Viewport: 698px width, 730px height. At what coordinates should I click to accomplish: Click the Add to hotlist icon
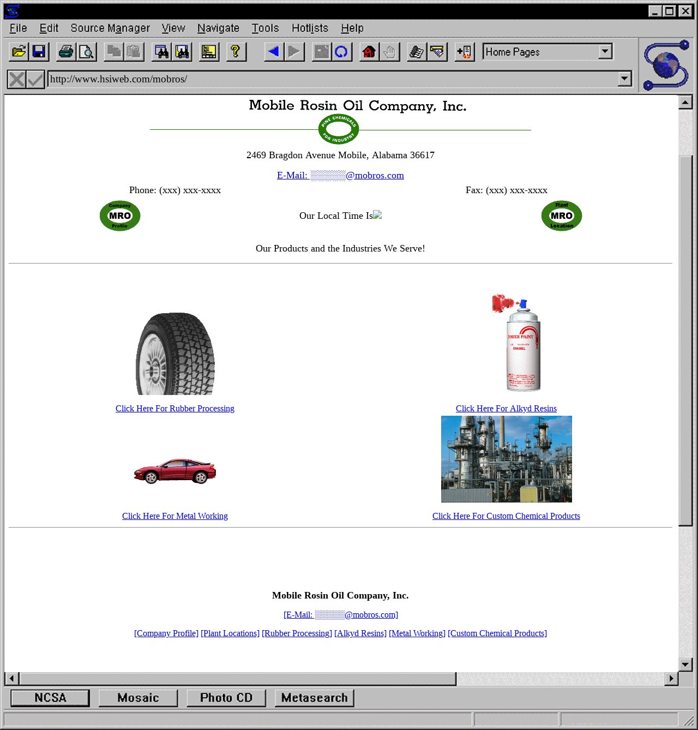464,52
